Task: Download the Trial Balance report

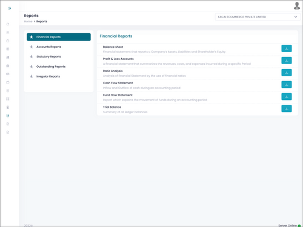Action: (x=287, y=109)
